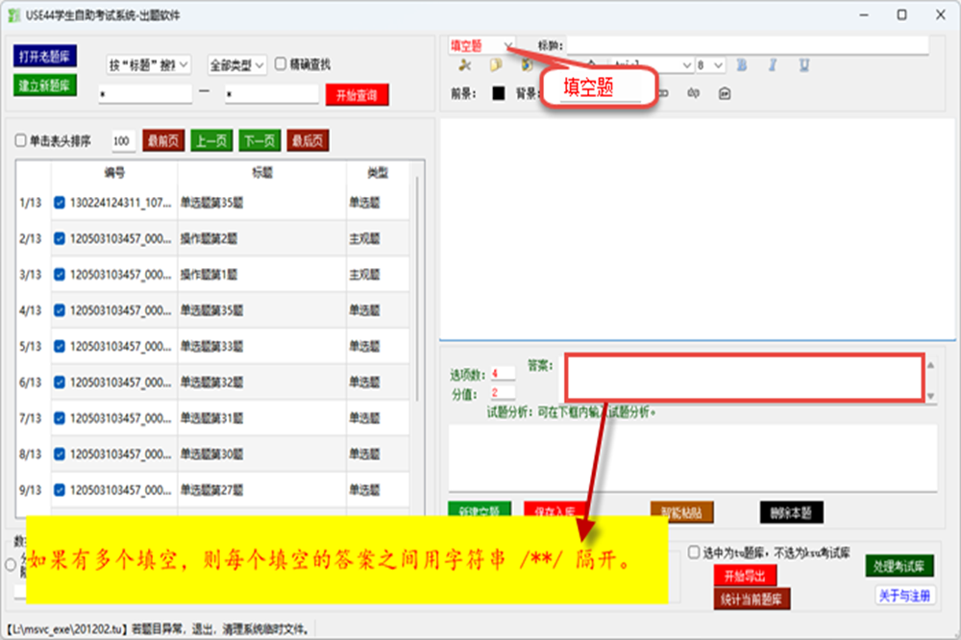Viewport: 961px width, 640px height.
Task: Uncheck the row 3/13 checkbox
Action: coord(60,274)
